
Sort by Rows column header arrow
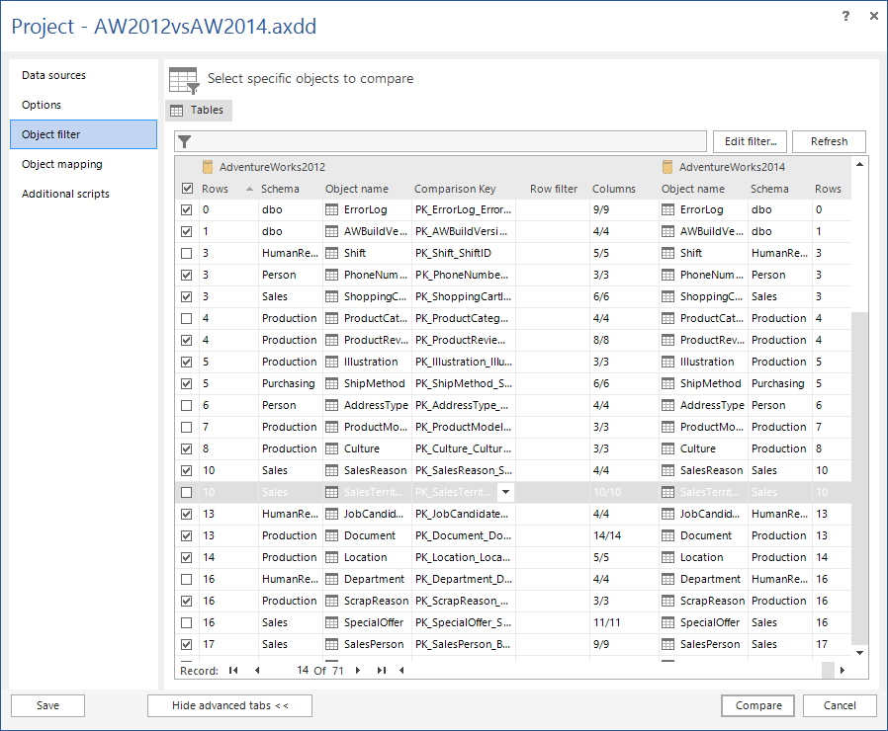[249, 189]
